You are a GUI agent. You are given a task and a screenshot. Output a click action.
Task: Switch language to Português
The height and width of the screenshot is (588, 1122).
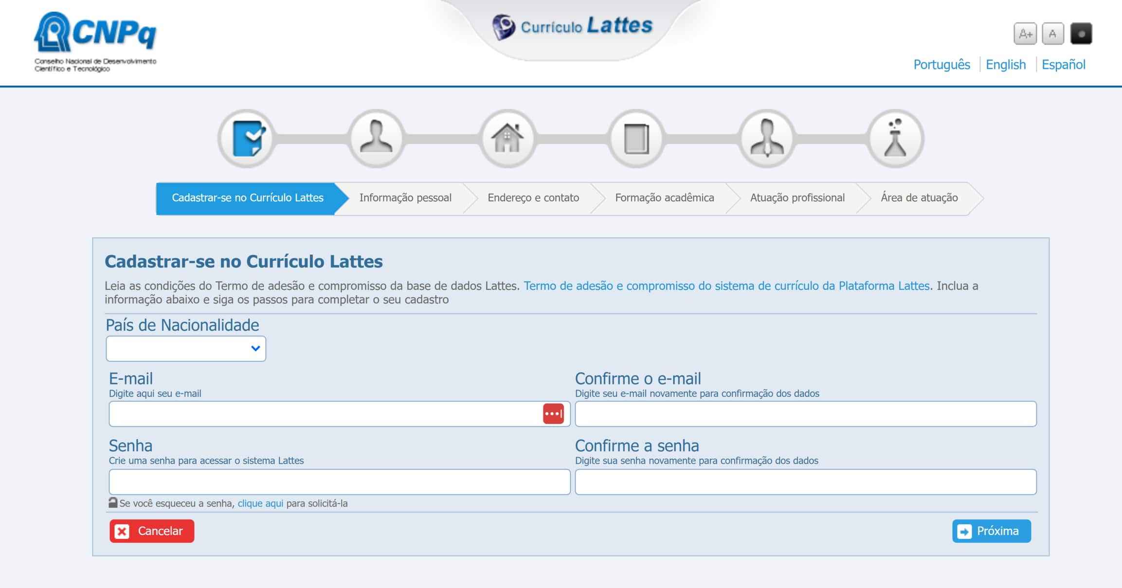941,65
